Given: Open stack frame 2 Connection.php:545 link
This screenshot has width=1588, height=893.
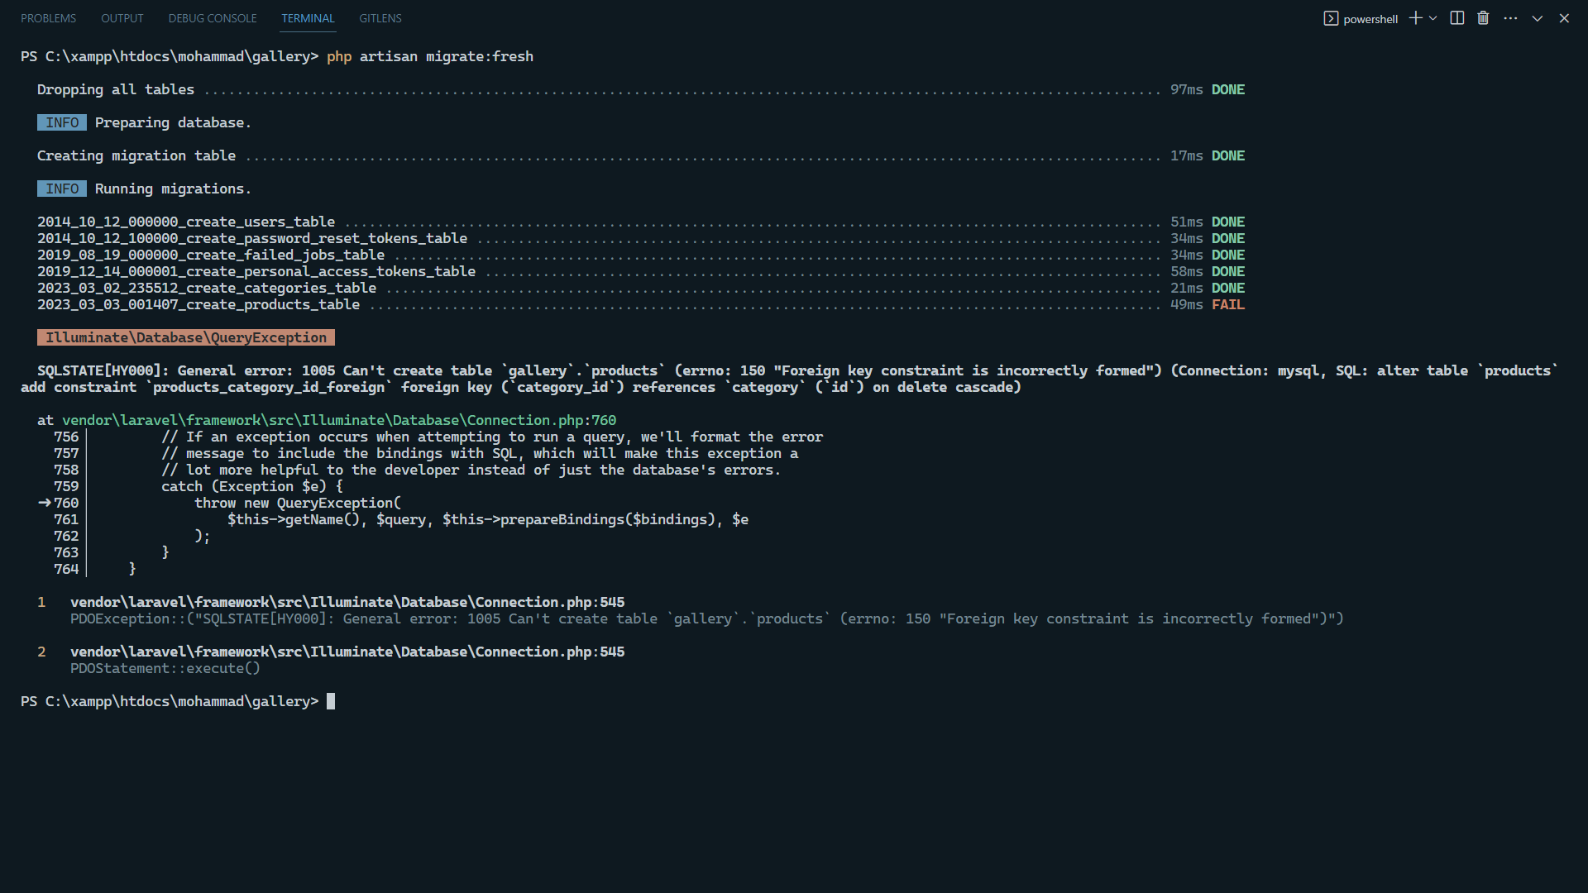Looking at the screenshot, I should click(347, 652).
